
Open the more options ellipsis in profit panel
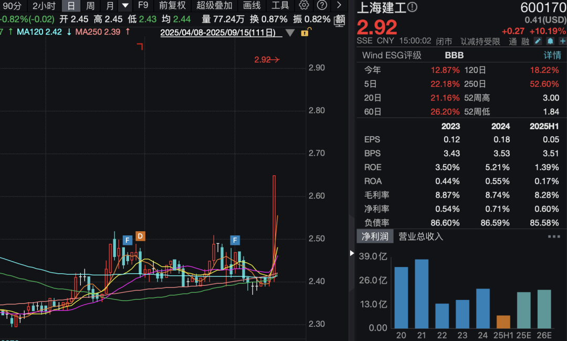coord(554,236)
